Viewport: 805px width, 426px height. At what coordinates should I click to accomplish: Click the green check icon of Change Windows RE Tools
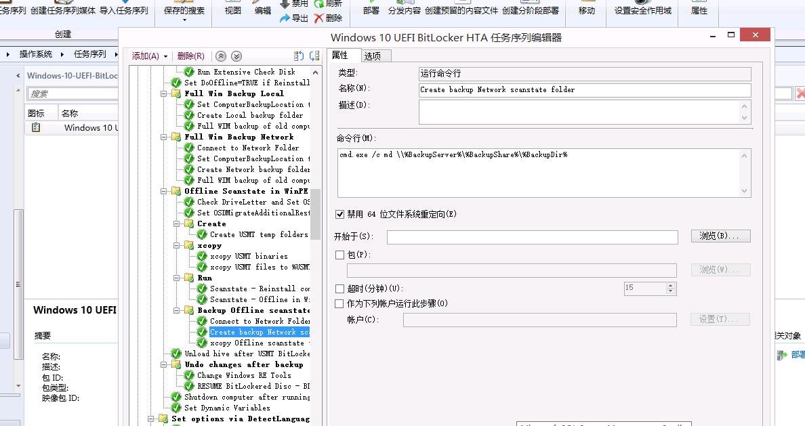(189, 375)
